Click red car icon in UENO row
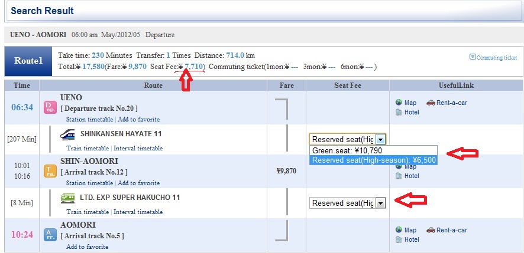524x253 pixels. pyautogui.click(x=431, y=103)
